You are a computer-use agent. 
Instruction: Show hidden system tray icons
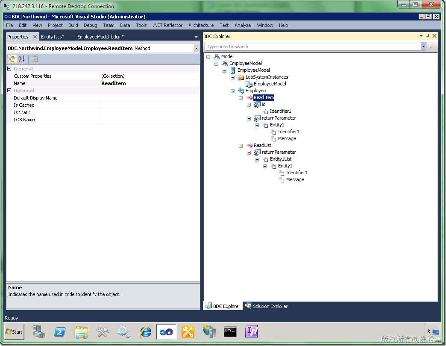[428, 331]
